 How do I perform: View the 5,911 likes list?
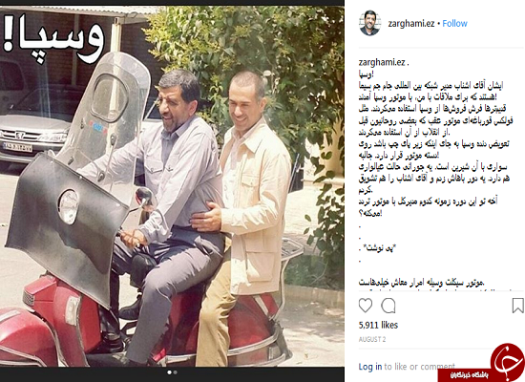tap(378, 325)
